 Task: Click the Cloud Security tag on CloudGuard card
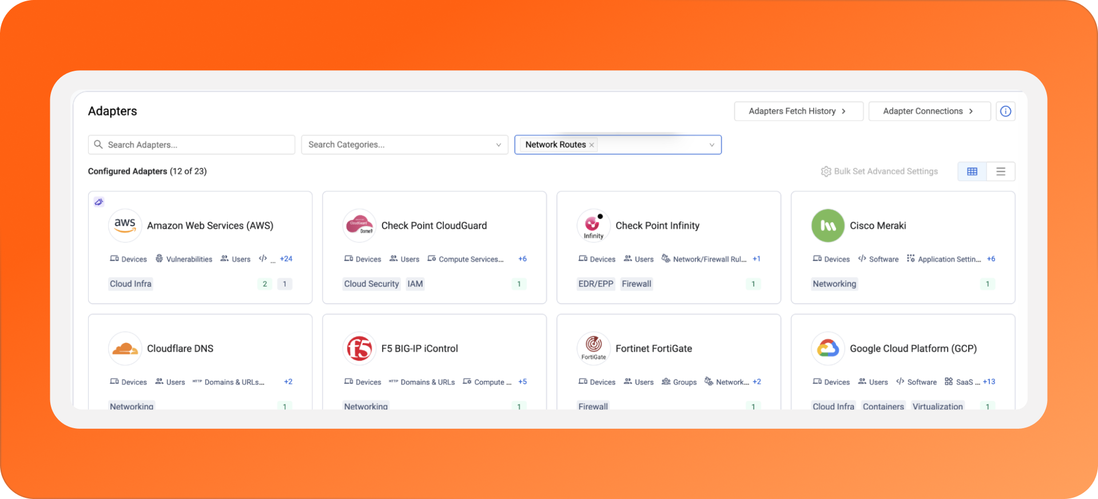click(x=371, y=284)
